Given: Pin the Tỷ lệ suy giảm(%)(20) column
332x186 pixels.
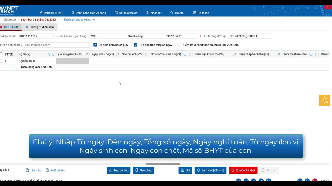Looking at the screenshot, I should coord(86,54).
